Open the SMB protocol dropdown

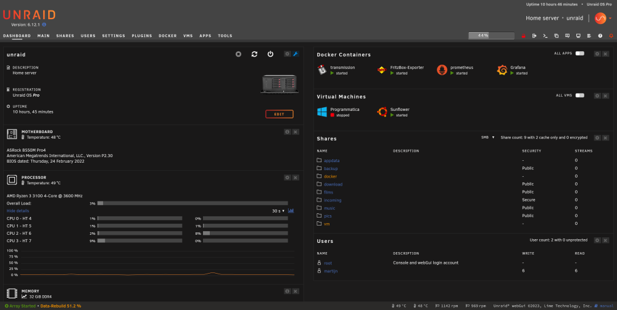click(x=487, y=137)
